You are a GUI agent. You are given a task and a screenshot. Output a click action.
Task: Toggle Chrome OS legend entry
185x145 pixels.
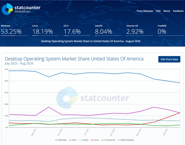pyautogui.click(x=108, y=140)
